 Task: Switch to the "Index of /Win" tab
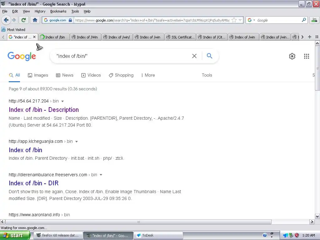click(x=86, y=37)
